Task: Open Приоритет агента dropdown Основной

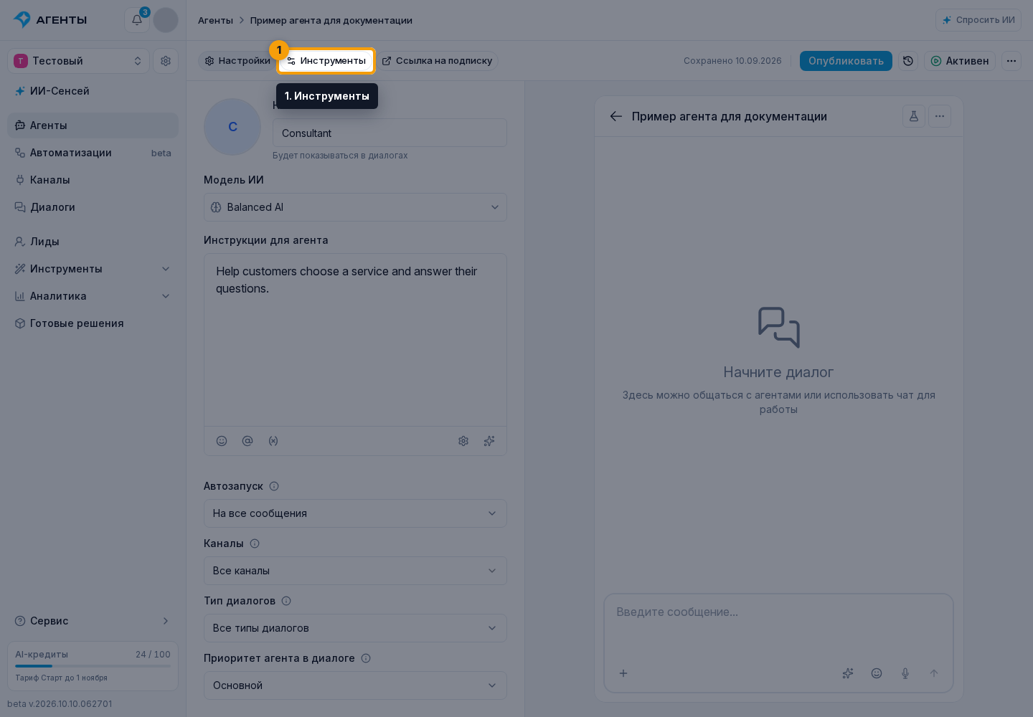Action: pyautogui.click(x=355, y=685)
